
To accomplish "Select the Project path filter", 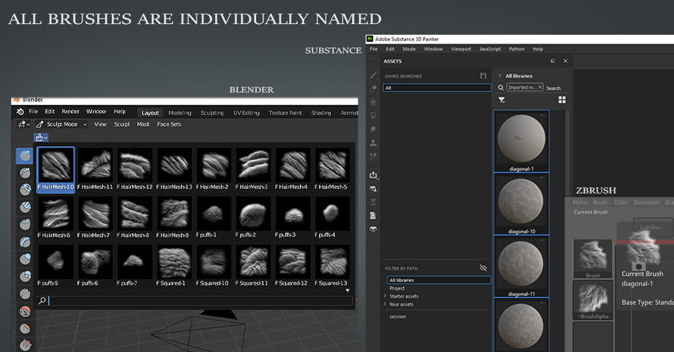I will 397,288.
